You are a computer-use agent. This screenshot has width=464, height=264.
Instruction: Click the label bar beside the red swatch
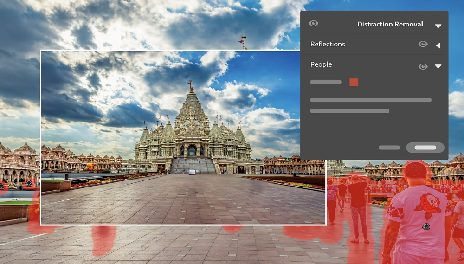(x=326, y=82)
